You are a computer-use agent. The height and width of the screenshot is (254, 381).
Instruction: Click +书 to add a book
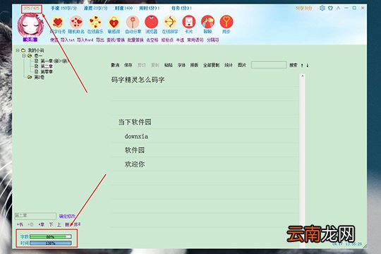(x=20, y=224)
